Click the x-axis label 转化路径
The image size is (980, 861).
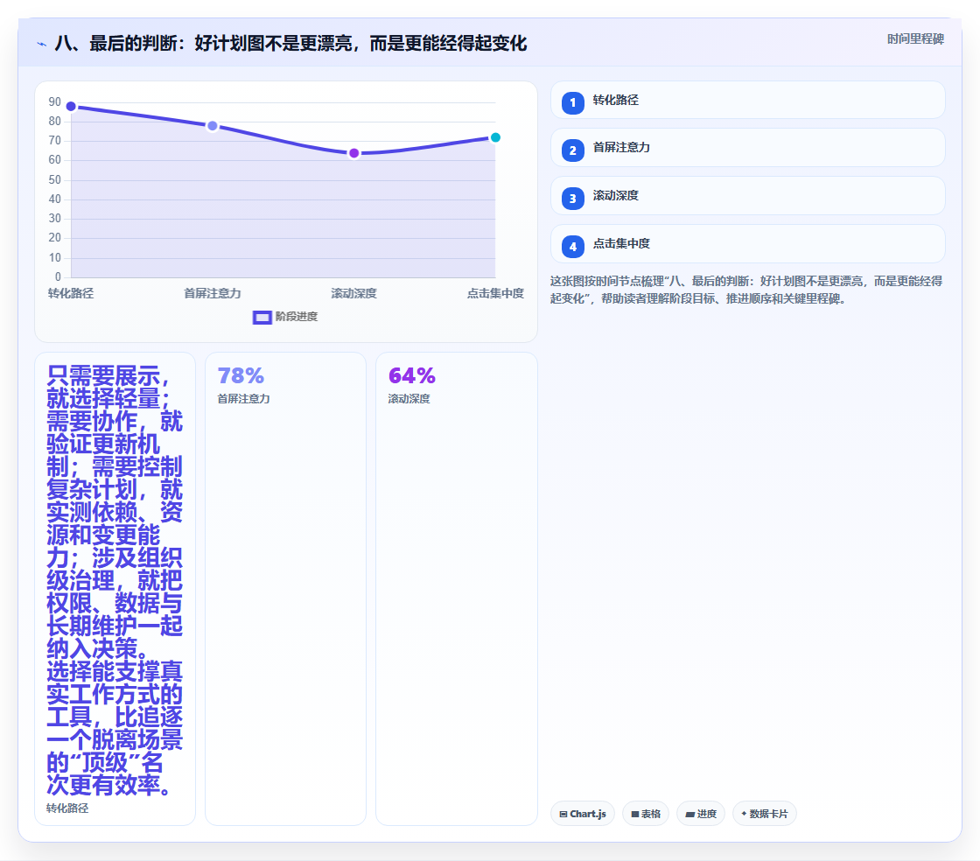(x=71, y=293)
